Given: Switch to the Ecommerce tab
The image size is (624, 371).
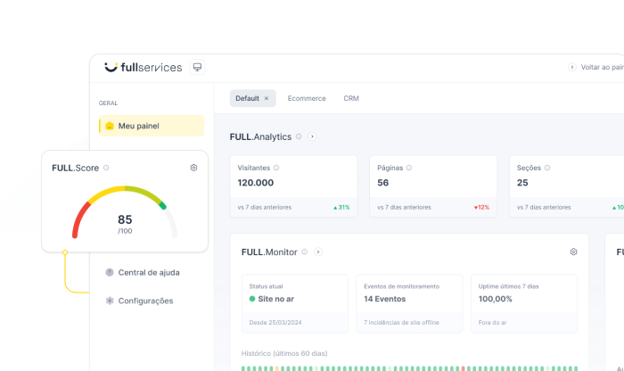Looking at the screenshot, I should click(x=307, y=98).
